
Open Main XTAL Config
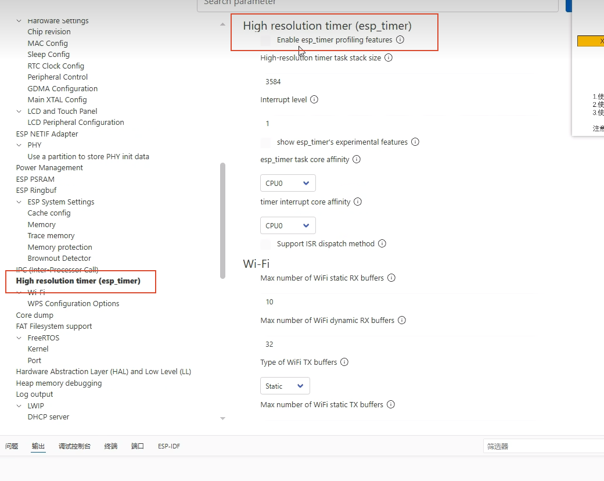coord(57,100)
